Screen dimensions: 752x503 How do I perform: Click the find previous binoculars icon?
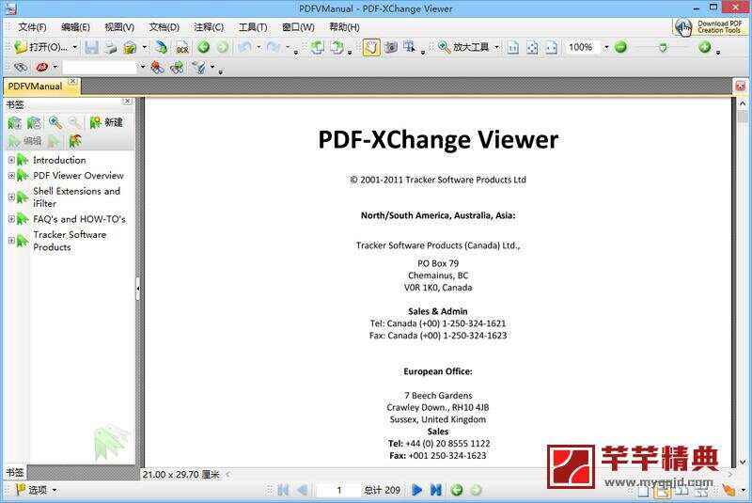coord(157,68)
